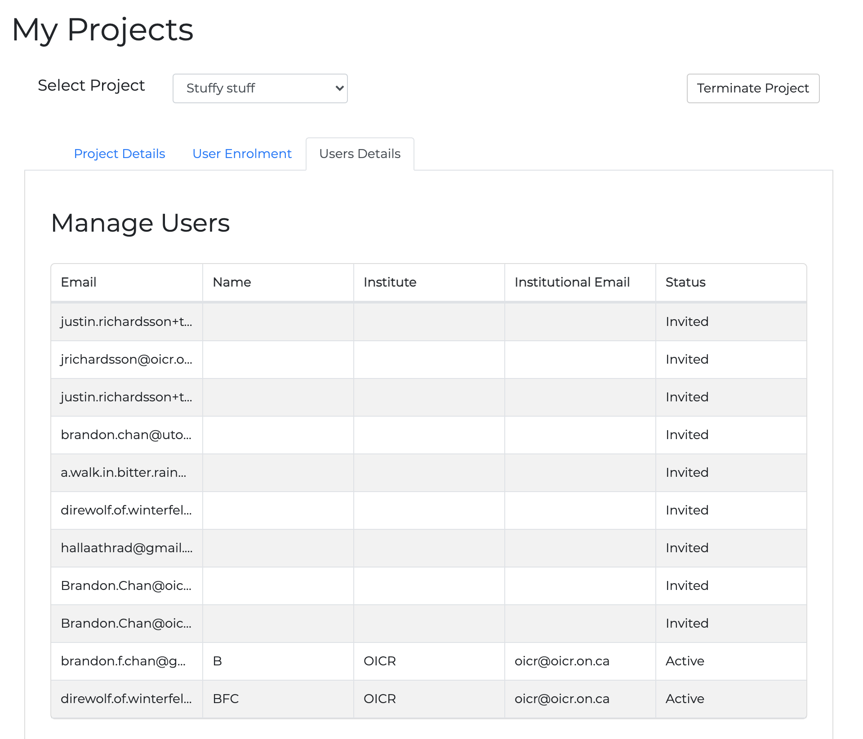Screen dimensions: 863x739
Task: Click Invited status in the a.walk.in.bitter.rain row
Action: coord(731,473)
